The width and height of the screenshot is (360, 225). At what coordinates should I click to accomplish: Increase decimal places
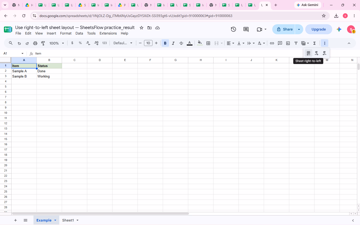pyautogui.click(x=96, y=43)
